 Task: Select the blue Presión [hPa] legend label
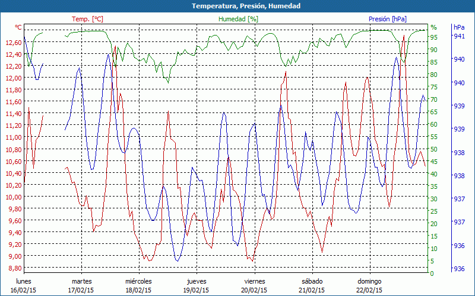pyautogui.click(x=387, y=19)
